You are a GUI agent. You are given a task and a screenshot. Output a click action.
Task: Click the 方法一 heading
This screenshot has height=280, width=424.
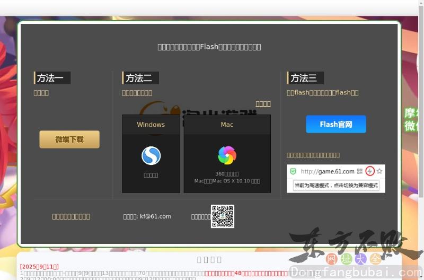coord(51,78)
